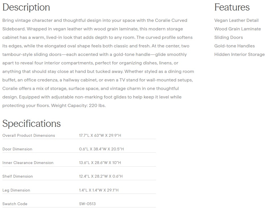
Task: Click the Overall Product Dimensions label
Action: (29, 135)
